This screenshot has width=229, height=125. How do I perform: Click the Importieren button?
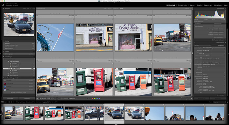point(11,99)
